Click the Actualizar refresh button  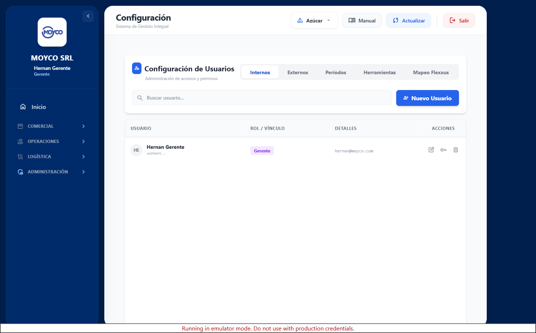[x=409, y=21]
